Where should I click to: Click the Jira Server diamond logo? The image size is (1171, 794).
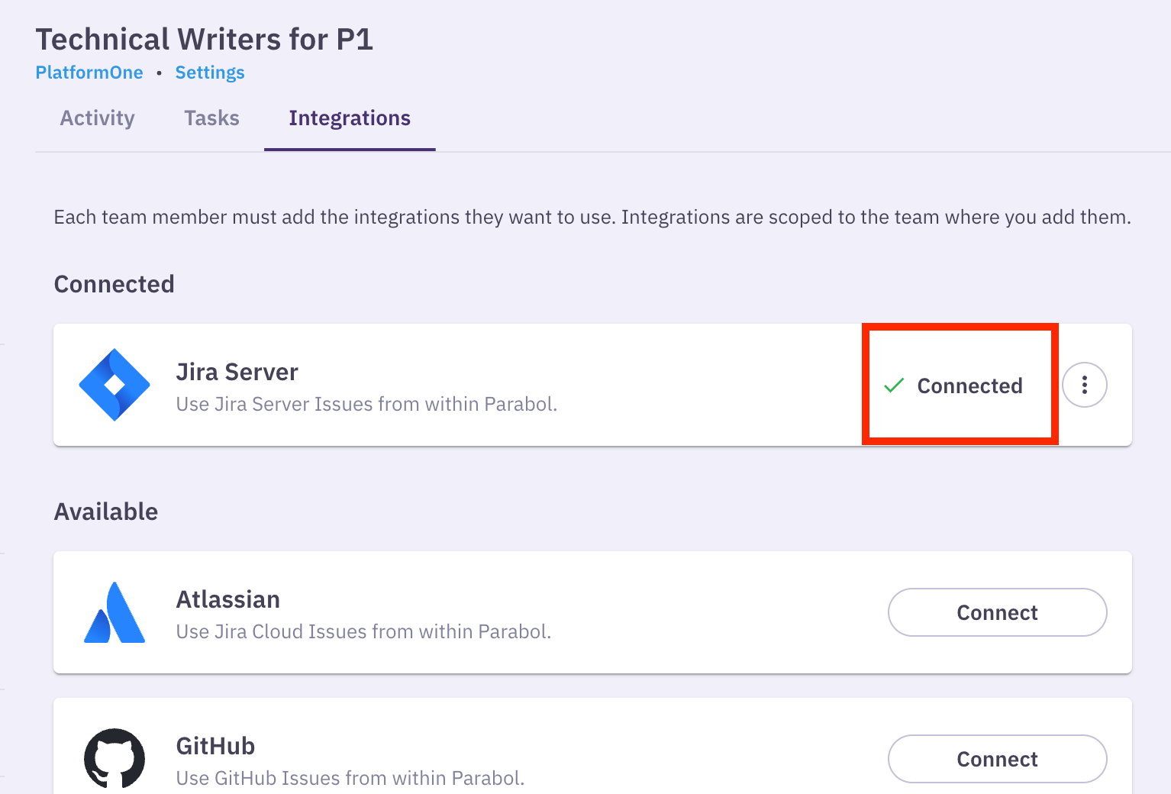point(115,385)
